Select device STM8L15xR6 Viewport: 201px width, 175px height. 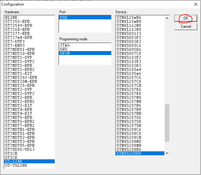[x=140, y=18]
